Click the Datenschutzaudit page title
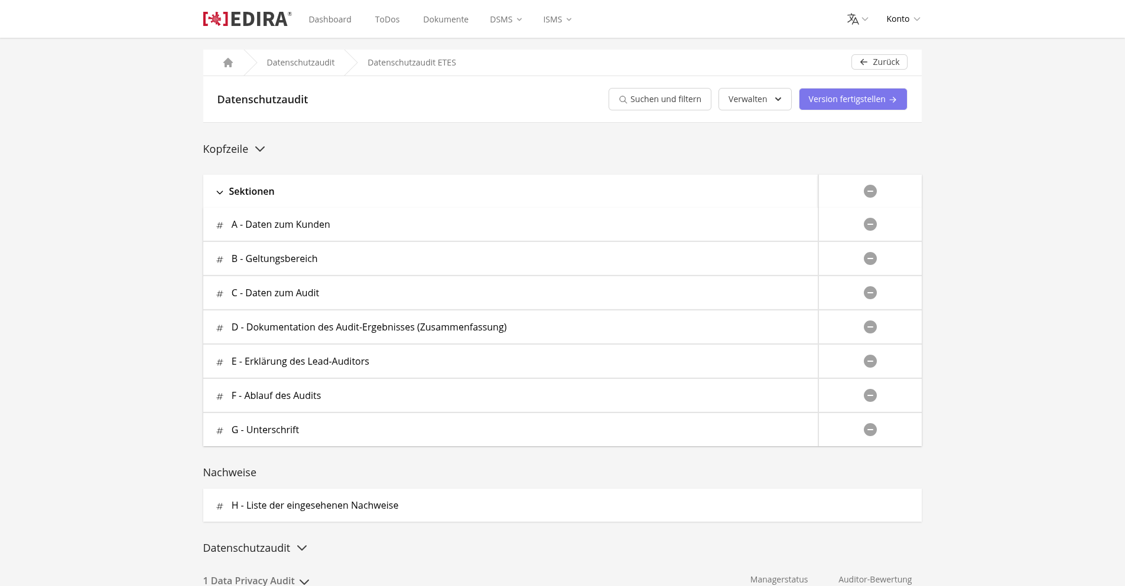The width and height of the screenshot is (1125, 586). tap(262, 99)
